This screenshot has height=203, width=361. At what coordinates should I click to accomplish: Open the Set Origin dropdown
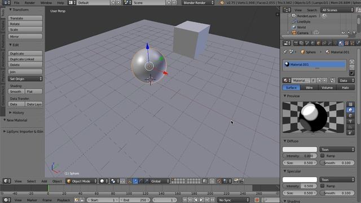pyautogui.click(x=25, y=79)
